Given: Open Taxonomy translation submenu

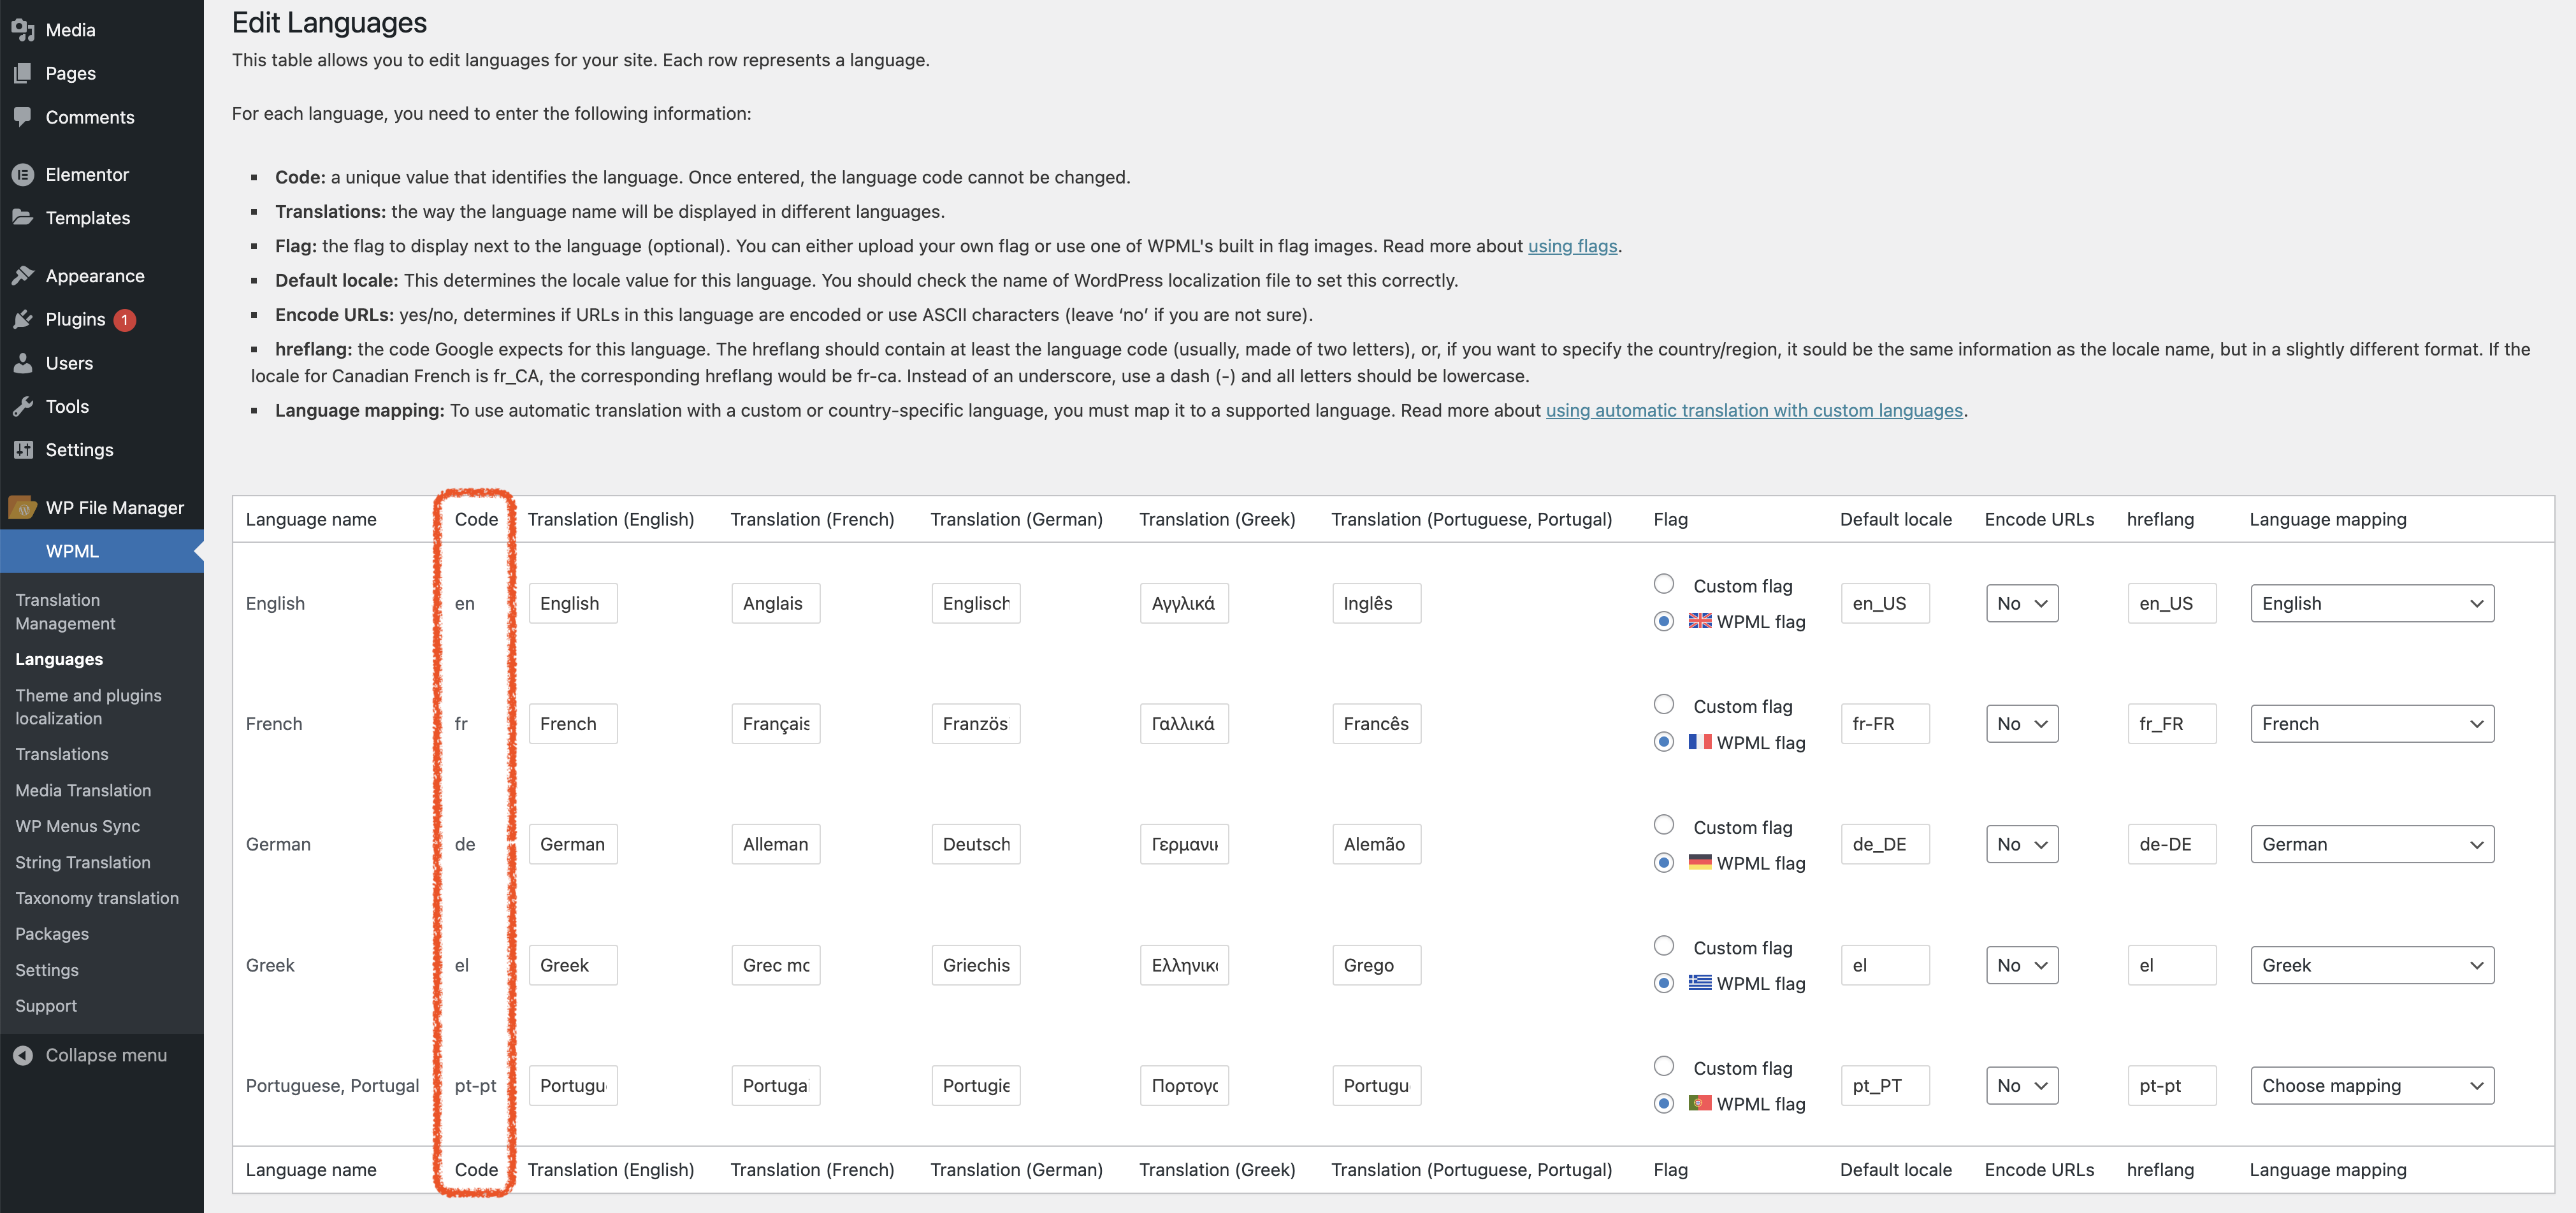Looking at the screenshot, I should 97,898.
